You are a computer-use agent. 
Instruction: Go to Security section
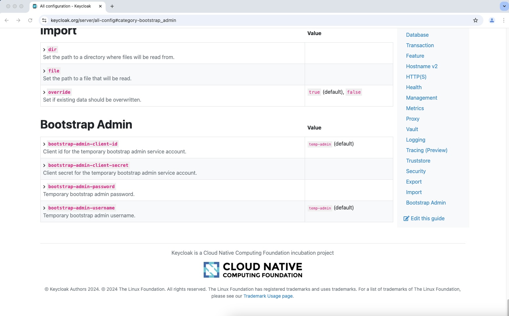[416, 171]
